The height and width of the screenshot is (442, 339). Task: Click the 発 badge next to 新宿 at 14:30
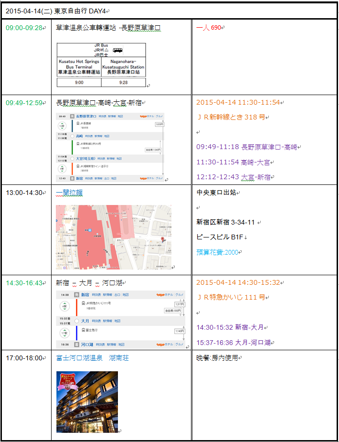click(x=76, y=295)
